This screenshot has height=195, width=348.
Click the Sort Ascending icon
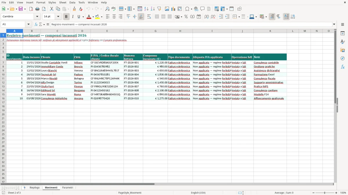pyautogui.click(x=146, y=9)
